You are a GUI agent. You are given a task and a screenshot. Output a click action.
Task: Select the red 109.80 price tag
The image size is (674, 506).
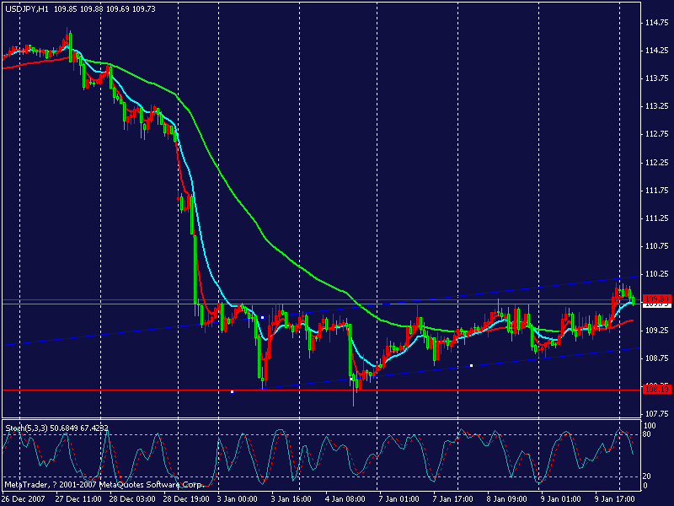pyautogui.click(x=657, y=299)
